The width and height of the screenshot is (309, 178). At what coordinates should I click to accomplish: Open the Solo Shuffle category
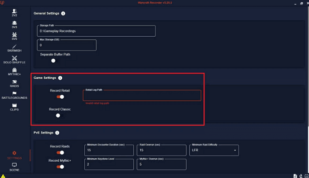(14, 60)
